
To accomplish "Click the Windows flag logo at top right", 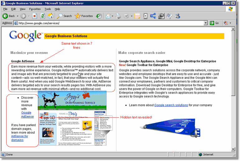I will pyautogui.click(x=230, y=9).
